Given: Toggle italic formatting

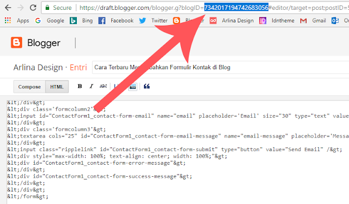Looking at the screenshot, I should point(91,86).
